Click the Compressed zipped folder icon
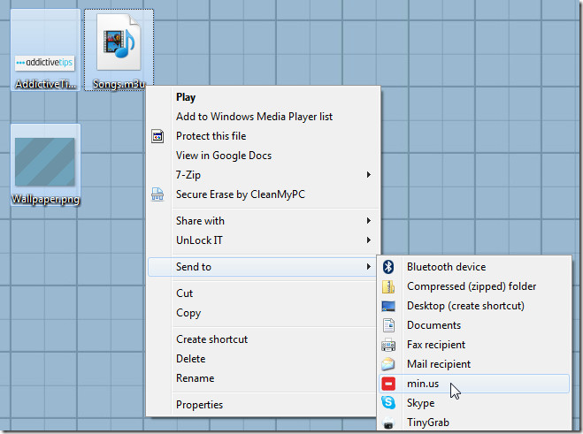 click(388, 286)
